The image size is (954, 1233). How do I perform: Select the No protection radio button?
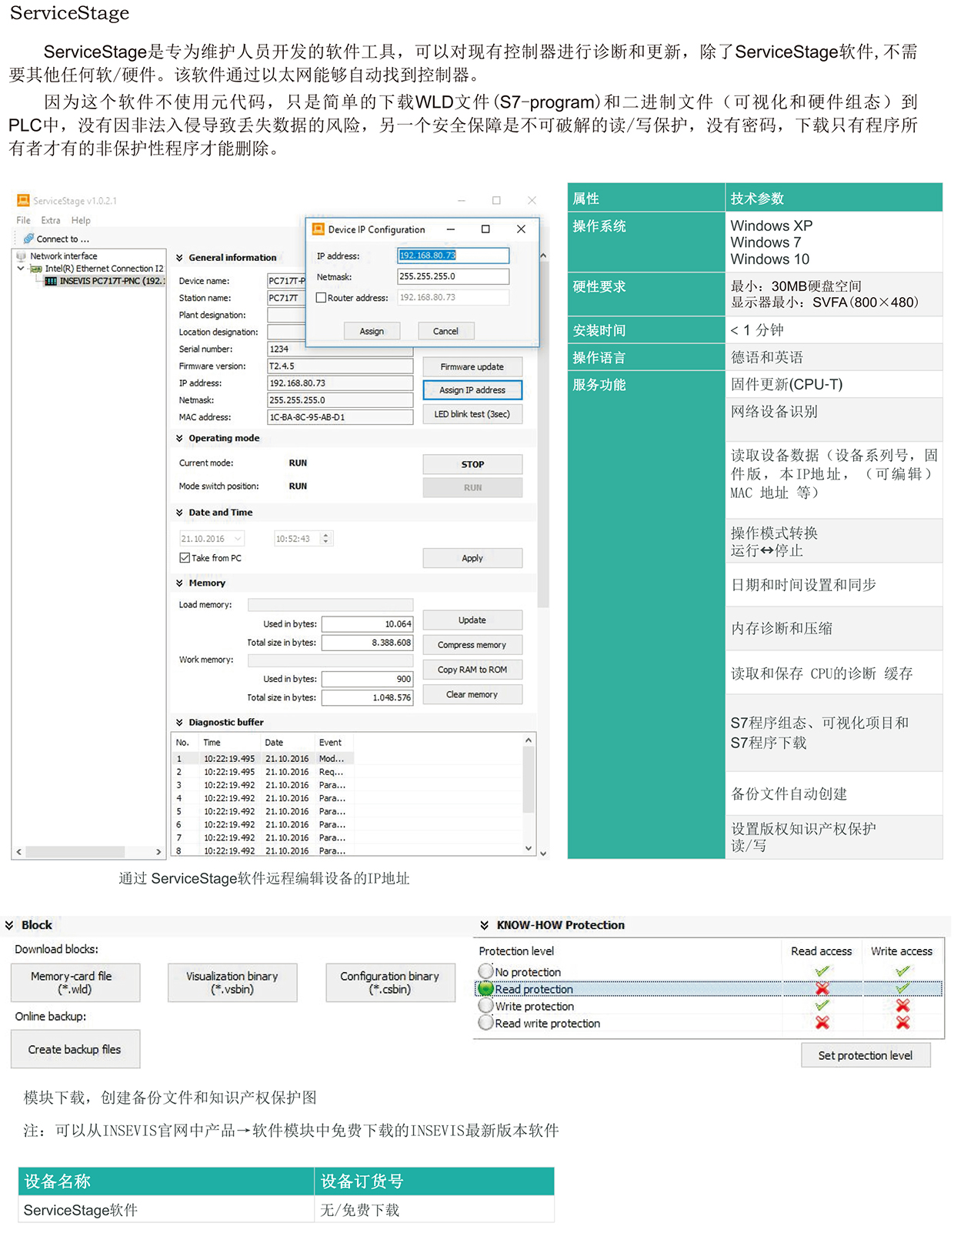485,971
